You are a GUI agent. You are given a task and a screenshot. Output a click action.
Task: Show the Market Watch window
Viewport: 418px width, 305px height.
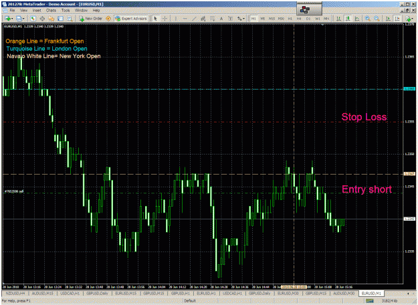(33, 19)
